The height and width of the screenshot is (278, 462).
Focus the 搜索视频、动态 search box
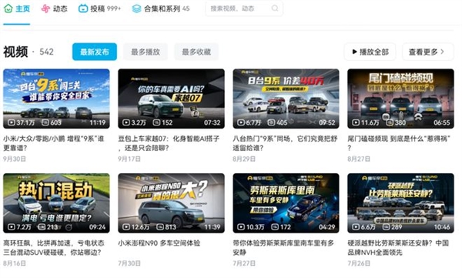(x=244, y=8)
